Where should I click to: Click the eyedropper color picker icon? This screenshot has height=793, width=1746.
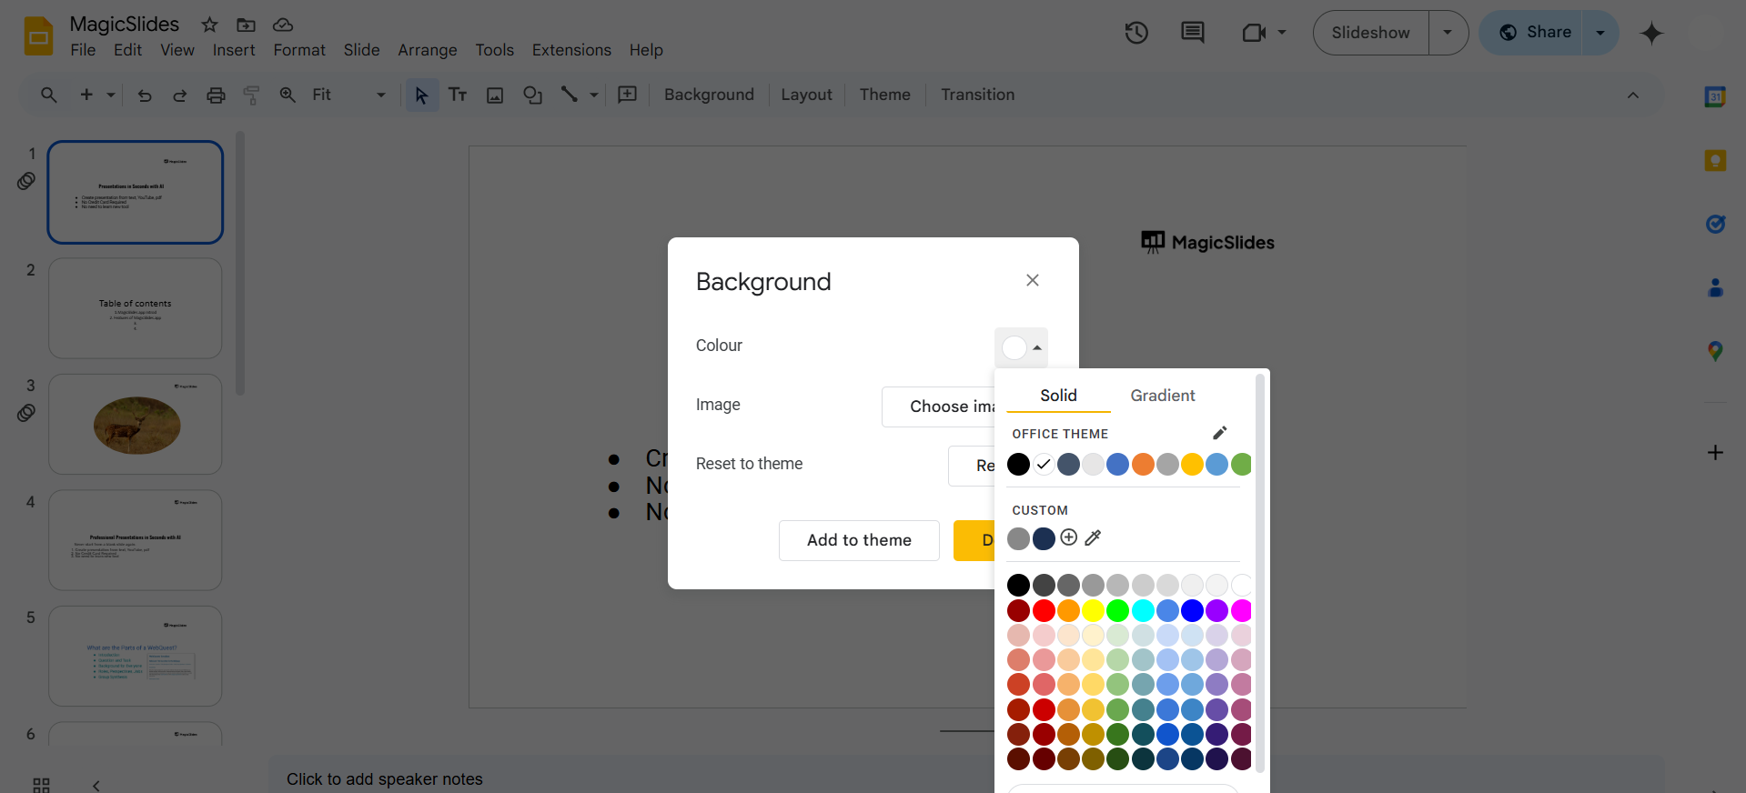pos(1094,537)
